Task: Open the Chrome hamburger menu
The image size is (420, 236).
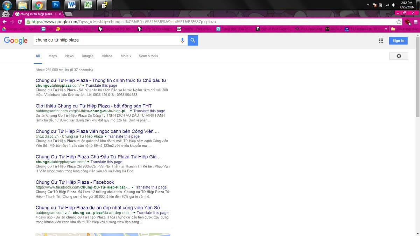Action: [415, 22]
